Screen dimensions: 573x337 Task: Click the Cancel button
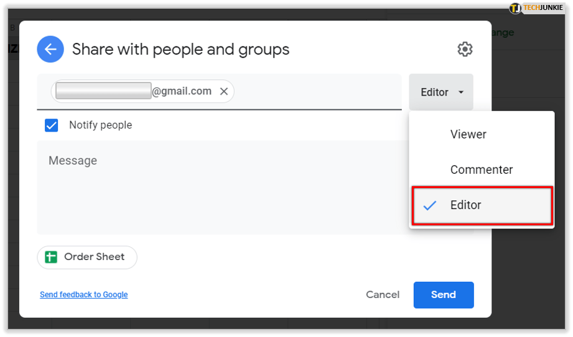(382, 295)
